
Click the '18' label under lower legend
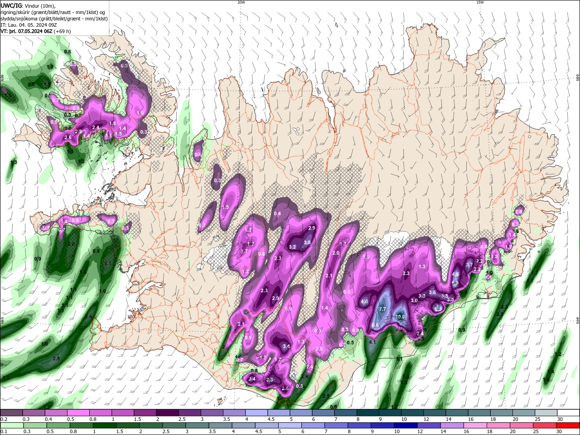pyautogui.click(x=489, y=432)
